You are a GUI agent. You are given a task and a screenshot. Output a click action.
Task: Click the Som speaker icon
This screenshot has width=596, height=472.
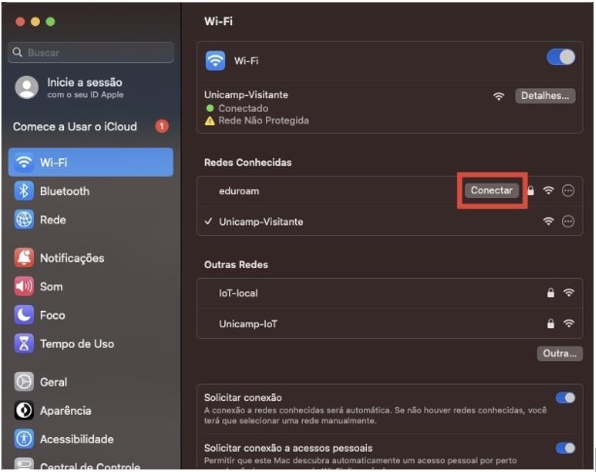23,287
